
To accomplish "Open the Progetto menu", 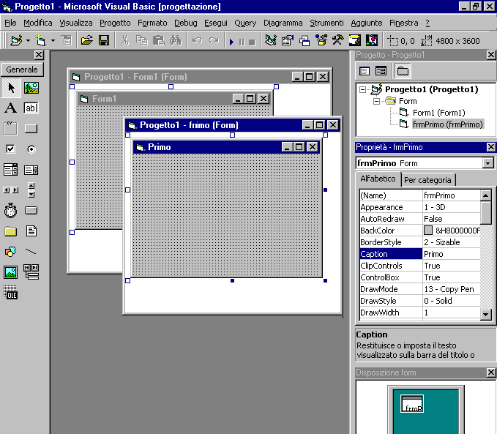I will click(x=115, y=23).
